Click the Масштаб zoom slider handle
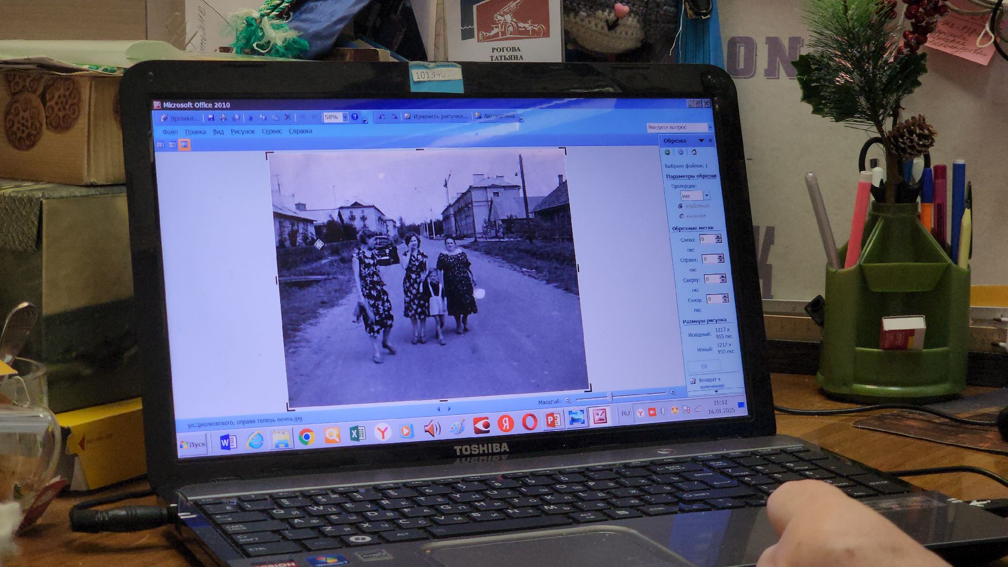This screenshot has height=567, width=1008. click(x=610, y=397)
